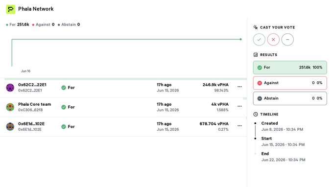Click the Cast Your Vote cursor icon
Screen dimensions: 333x187
[256, 27]
